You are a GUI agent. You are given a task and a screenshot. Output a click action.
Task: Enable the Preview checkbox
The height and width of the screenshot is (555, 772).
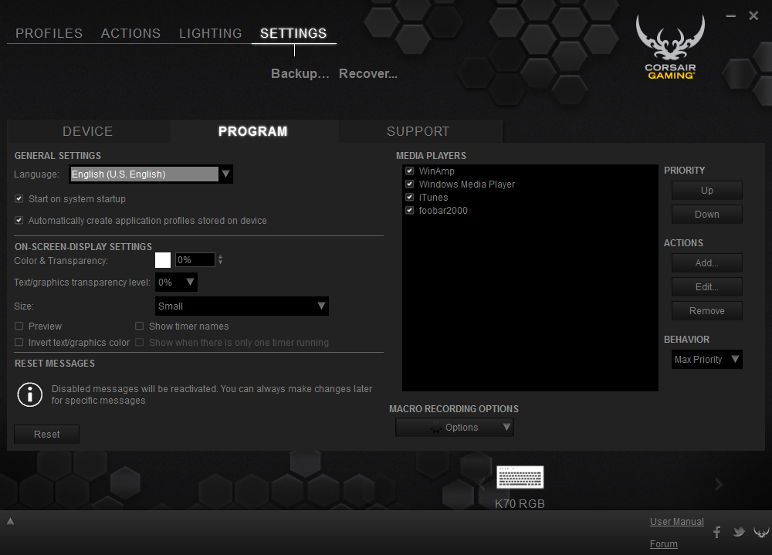[19, 326]
